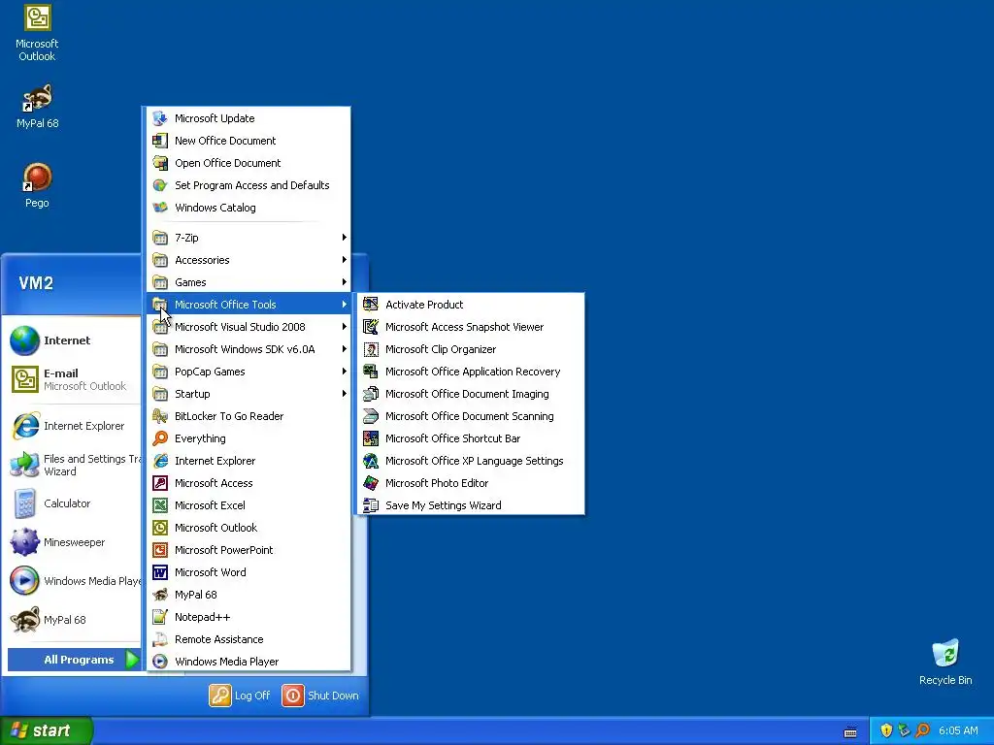This screenshot has height=745, width=994.
Task: Open Windows Media Player in Start menu left pane
Action: tap(74, 581)
